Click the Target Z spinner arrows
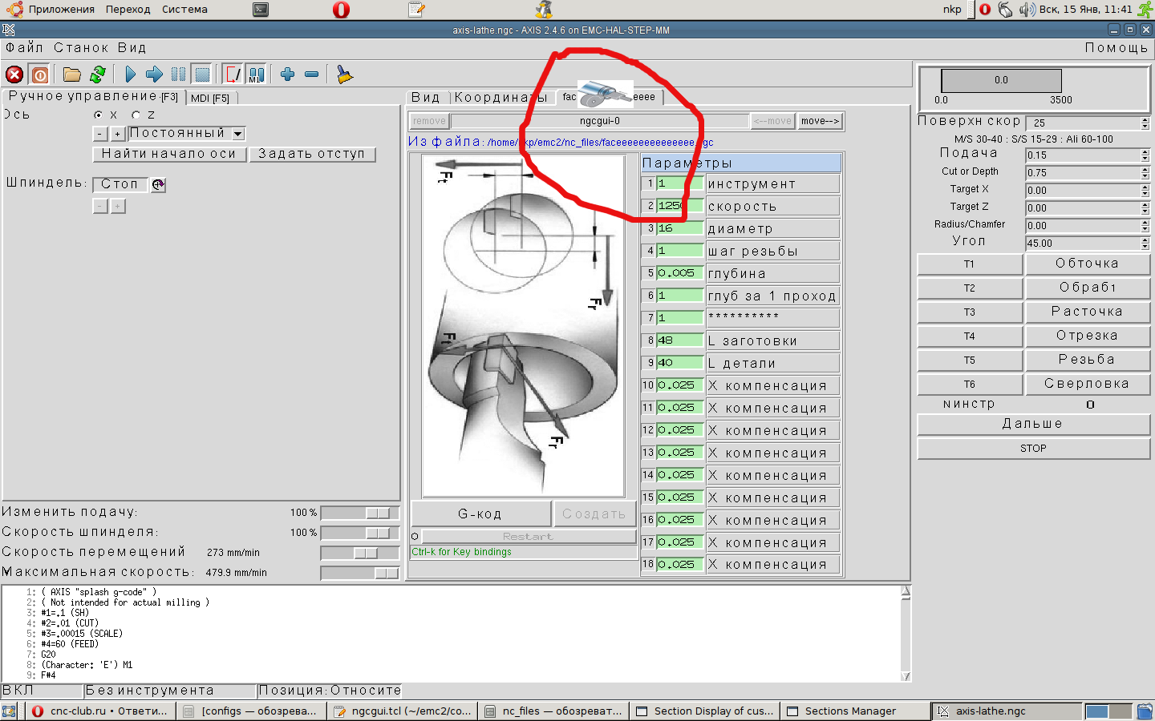This screenshot has height=721, width=1155. coord(1145,207)
